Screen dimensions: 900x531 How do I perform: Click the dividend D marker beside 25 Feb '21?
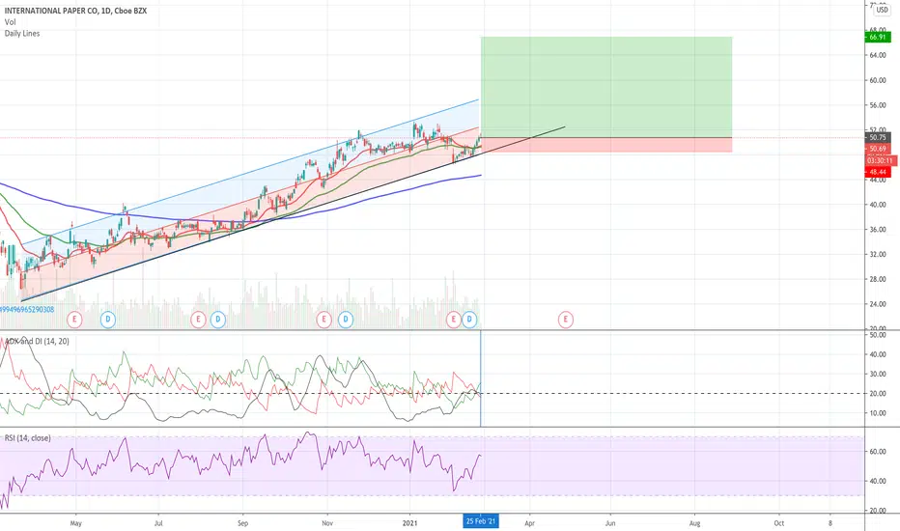pos(469,320)
